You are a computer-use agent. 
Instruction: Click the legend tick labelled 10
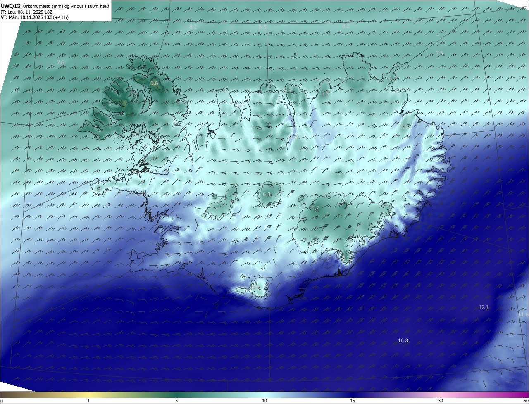[264, 401]
